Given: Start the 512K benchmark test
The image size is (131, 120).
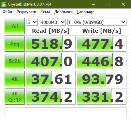Looking at the screenshot, I should 15,61.
